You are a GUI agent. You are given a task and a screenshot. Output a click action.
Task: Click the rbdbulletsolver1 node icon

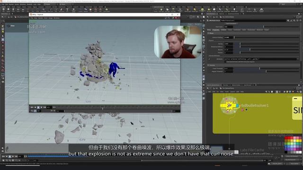coord(229,105)
